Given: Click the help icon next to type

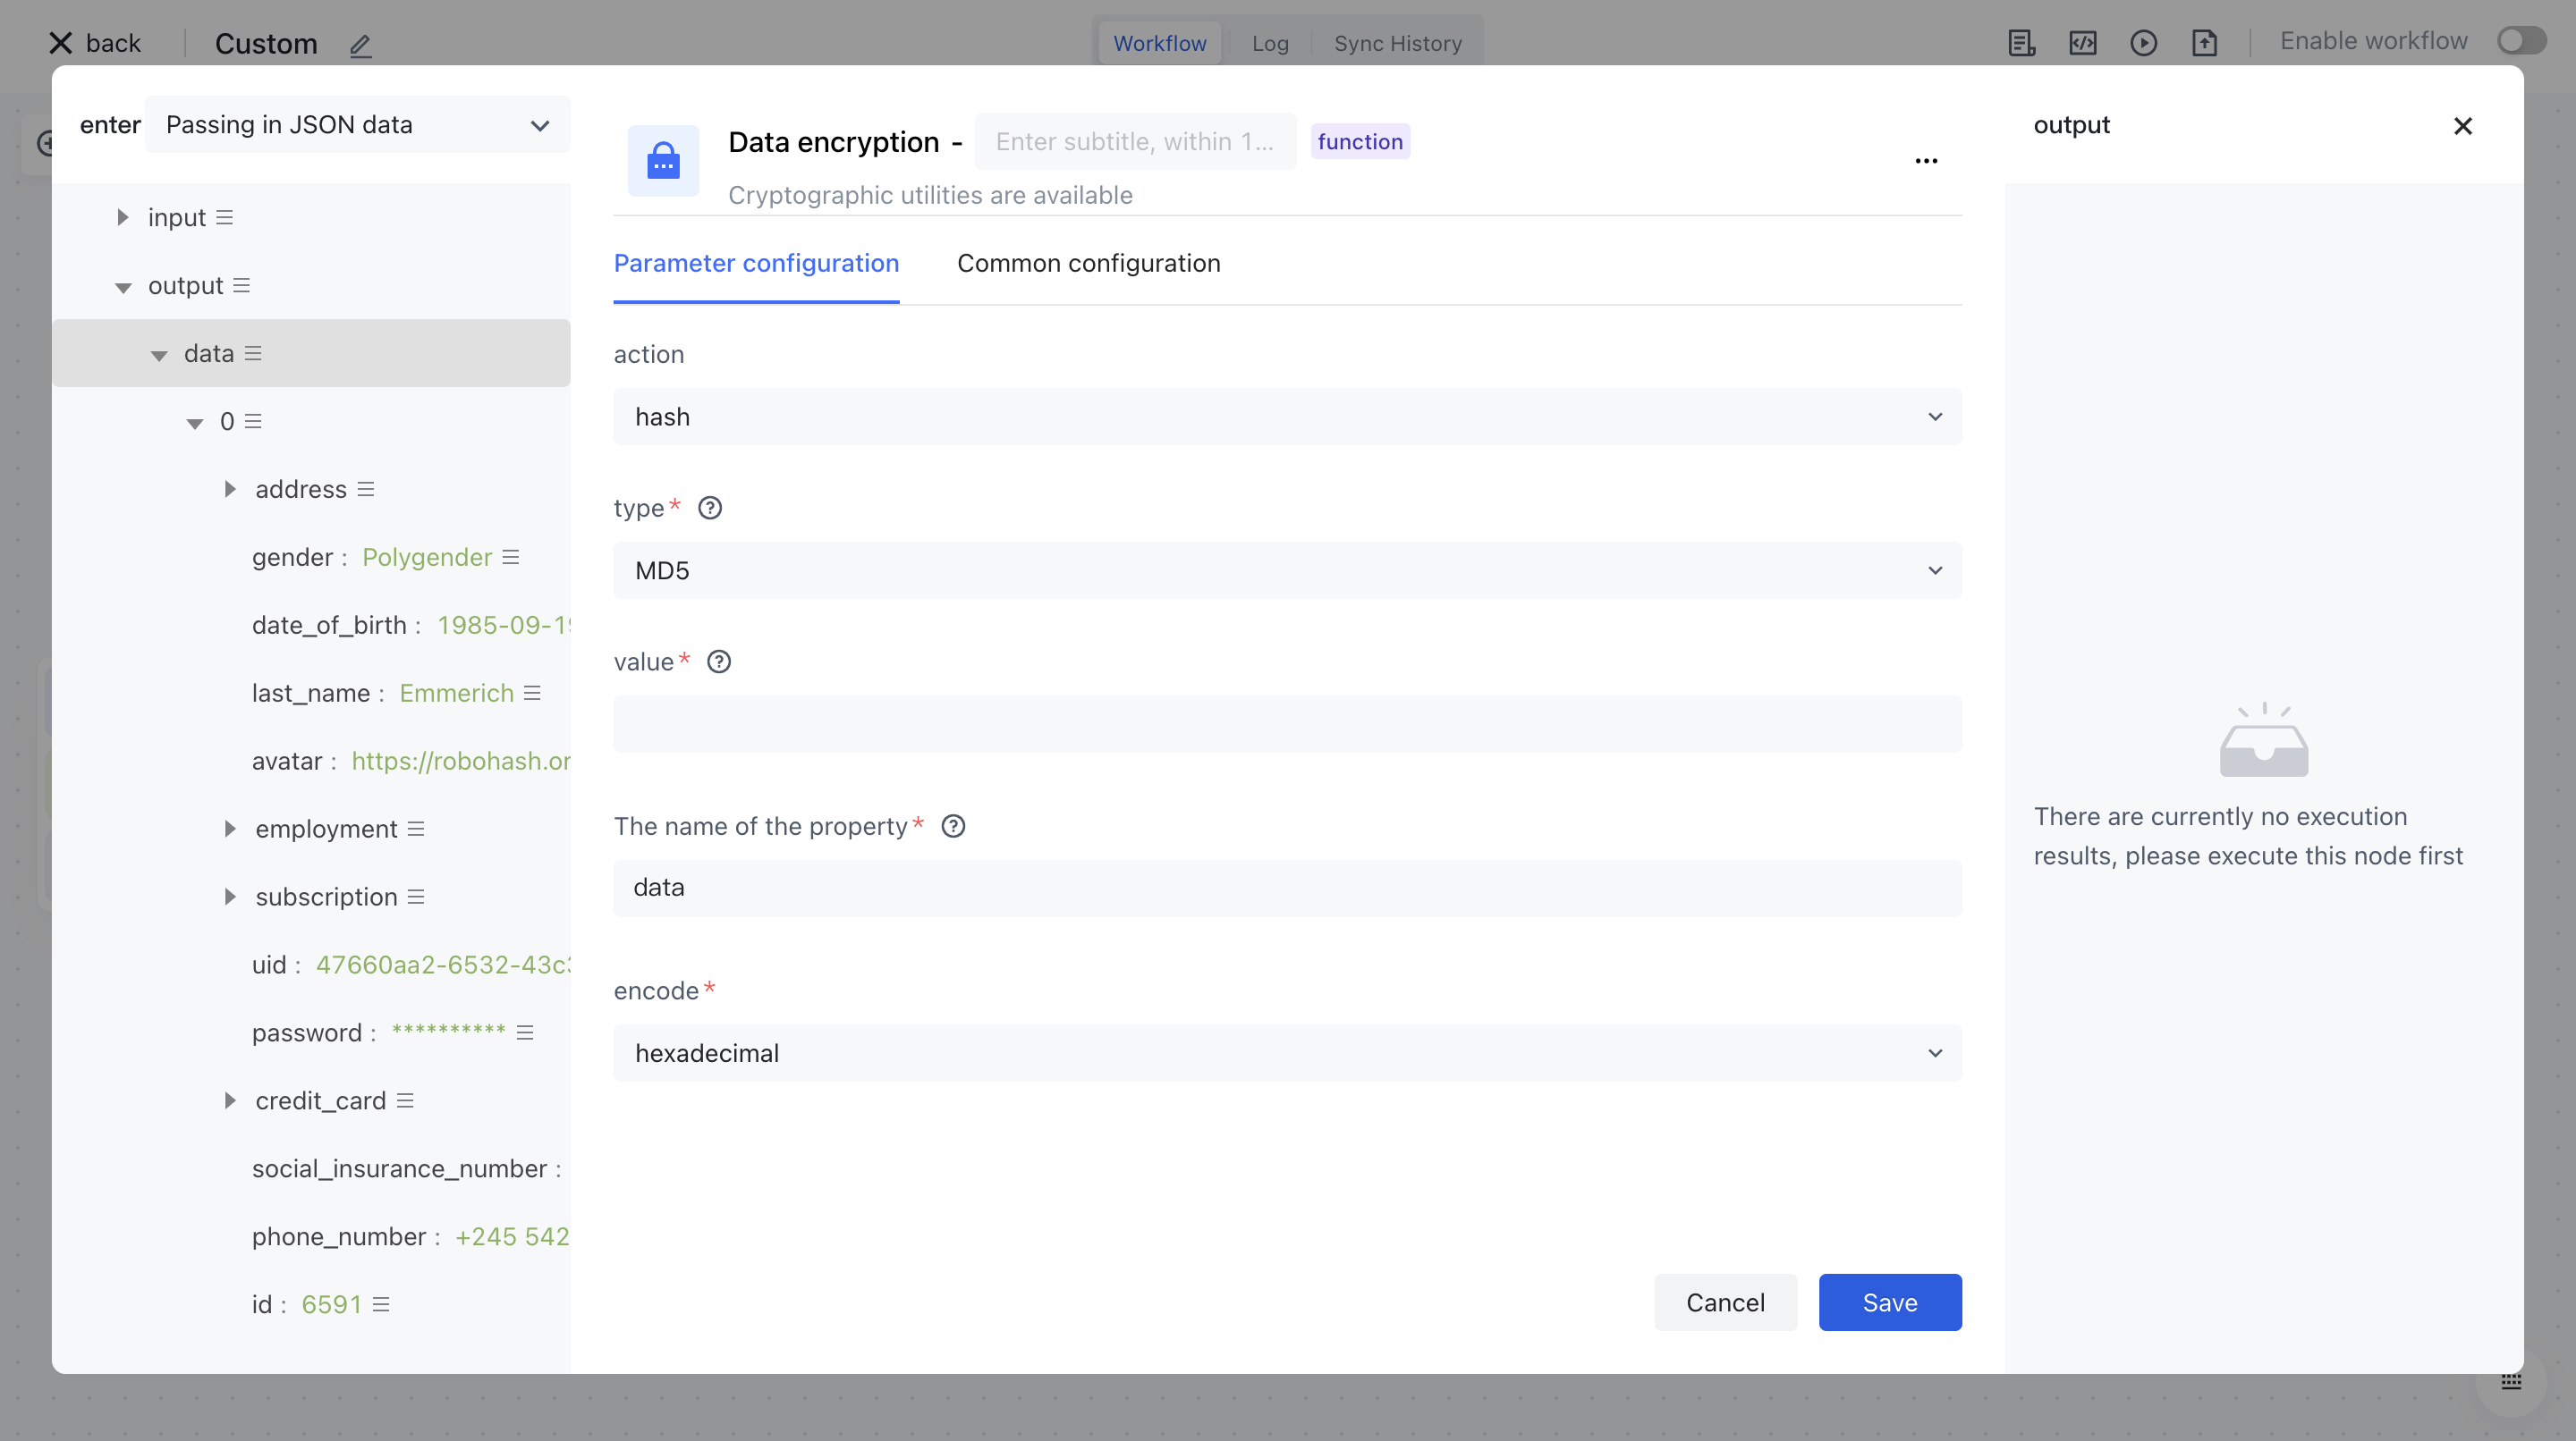Looking at the screenshot, I should tap(710, 508).
